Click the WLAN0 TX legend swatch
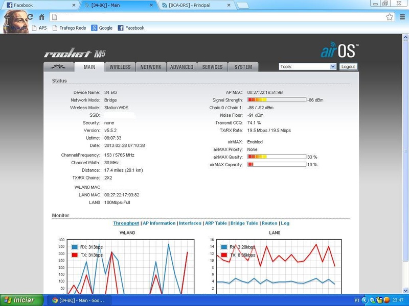The image size is (409, 306). point(75,255)
